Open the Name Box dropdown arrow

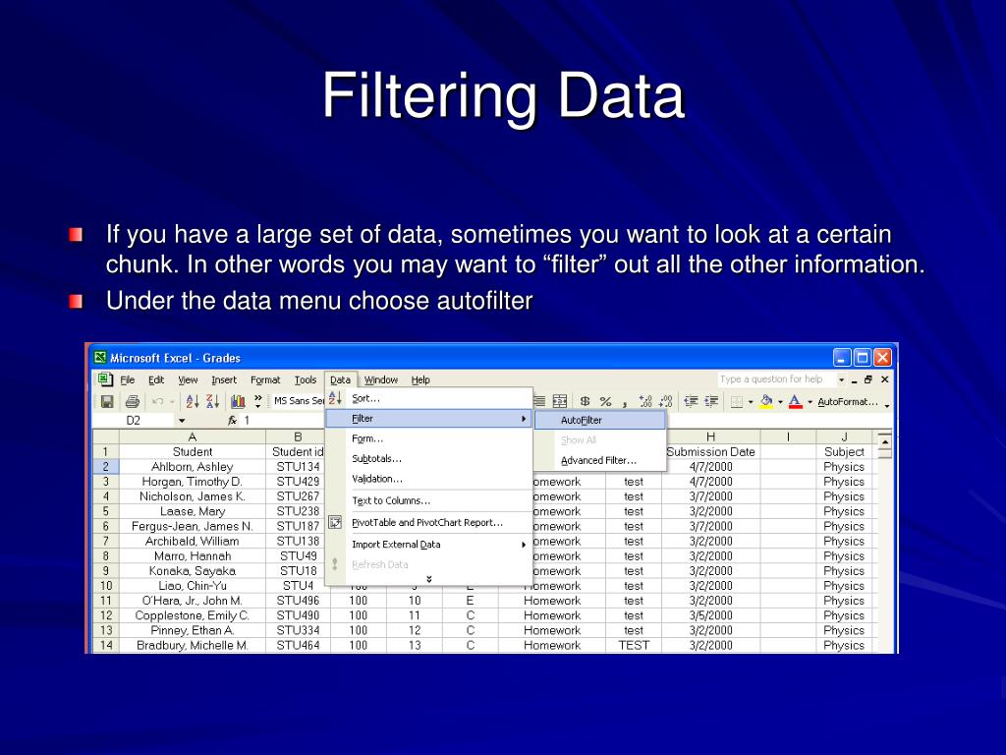click(182, 421)
